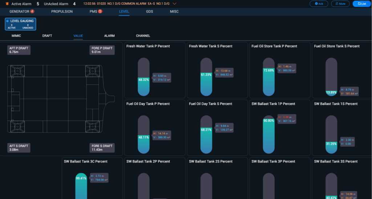The image size is (372, 199).
Task: Click the Fresh Water Tank P level gauge
Action: [x=143, y=77]
